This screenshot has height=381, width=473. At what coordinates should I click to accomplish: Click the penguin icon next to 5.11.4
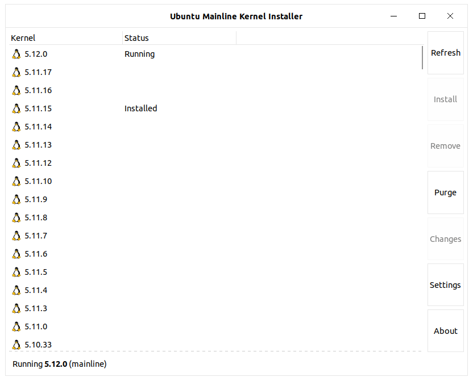pos(16,290)
